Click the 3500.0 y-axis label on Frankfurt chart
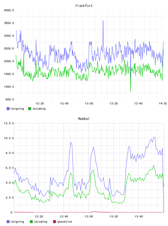This screenshot has width=168, height=226. [x=9, y=23]
